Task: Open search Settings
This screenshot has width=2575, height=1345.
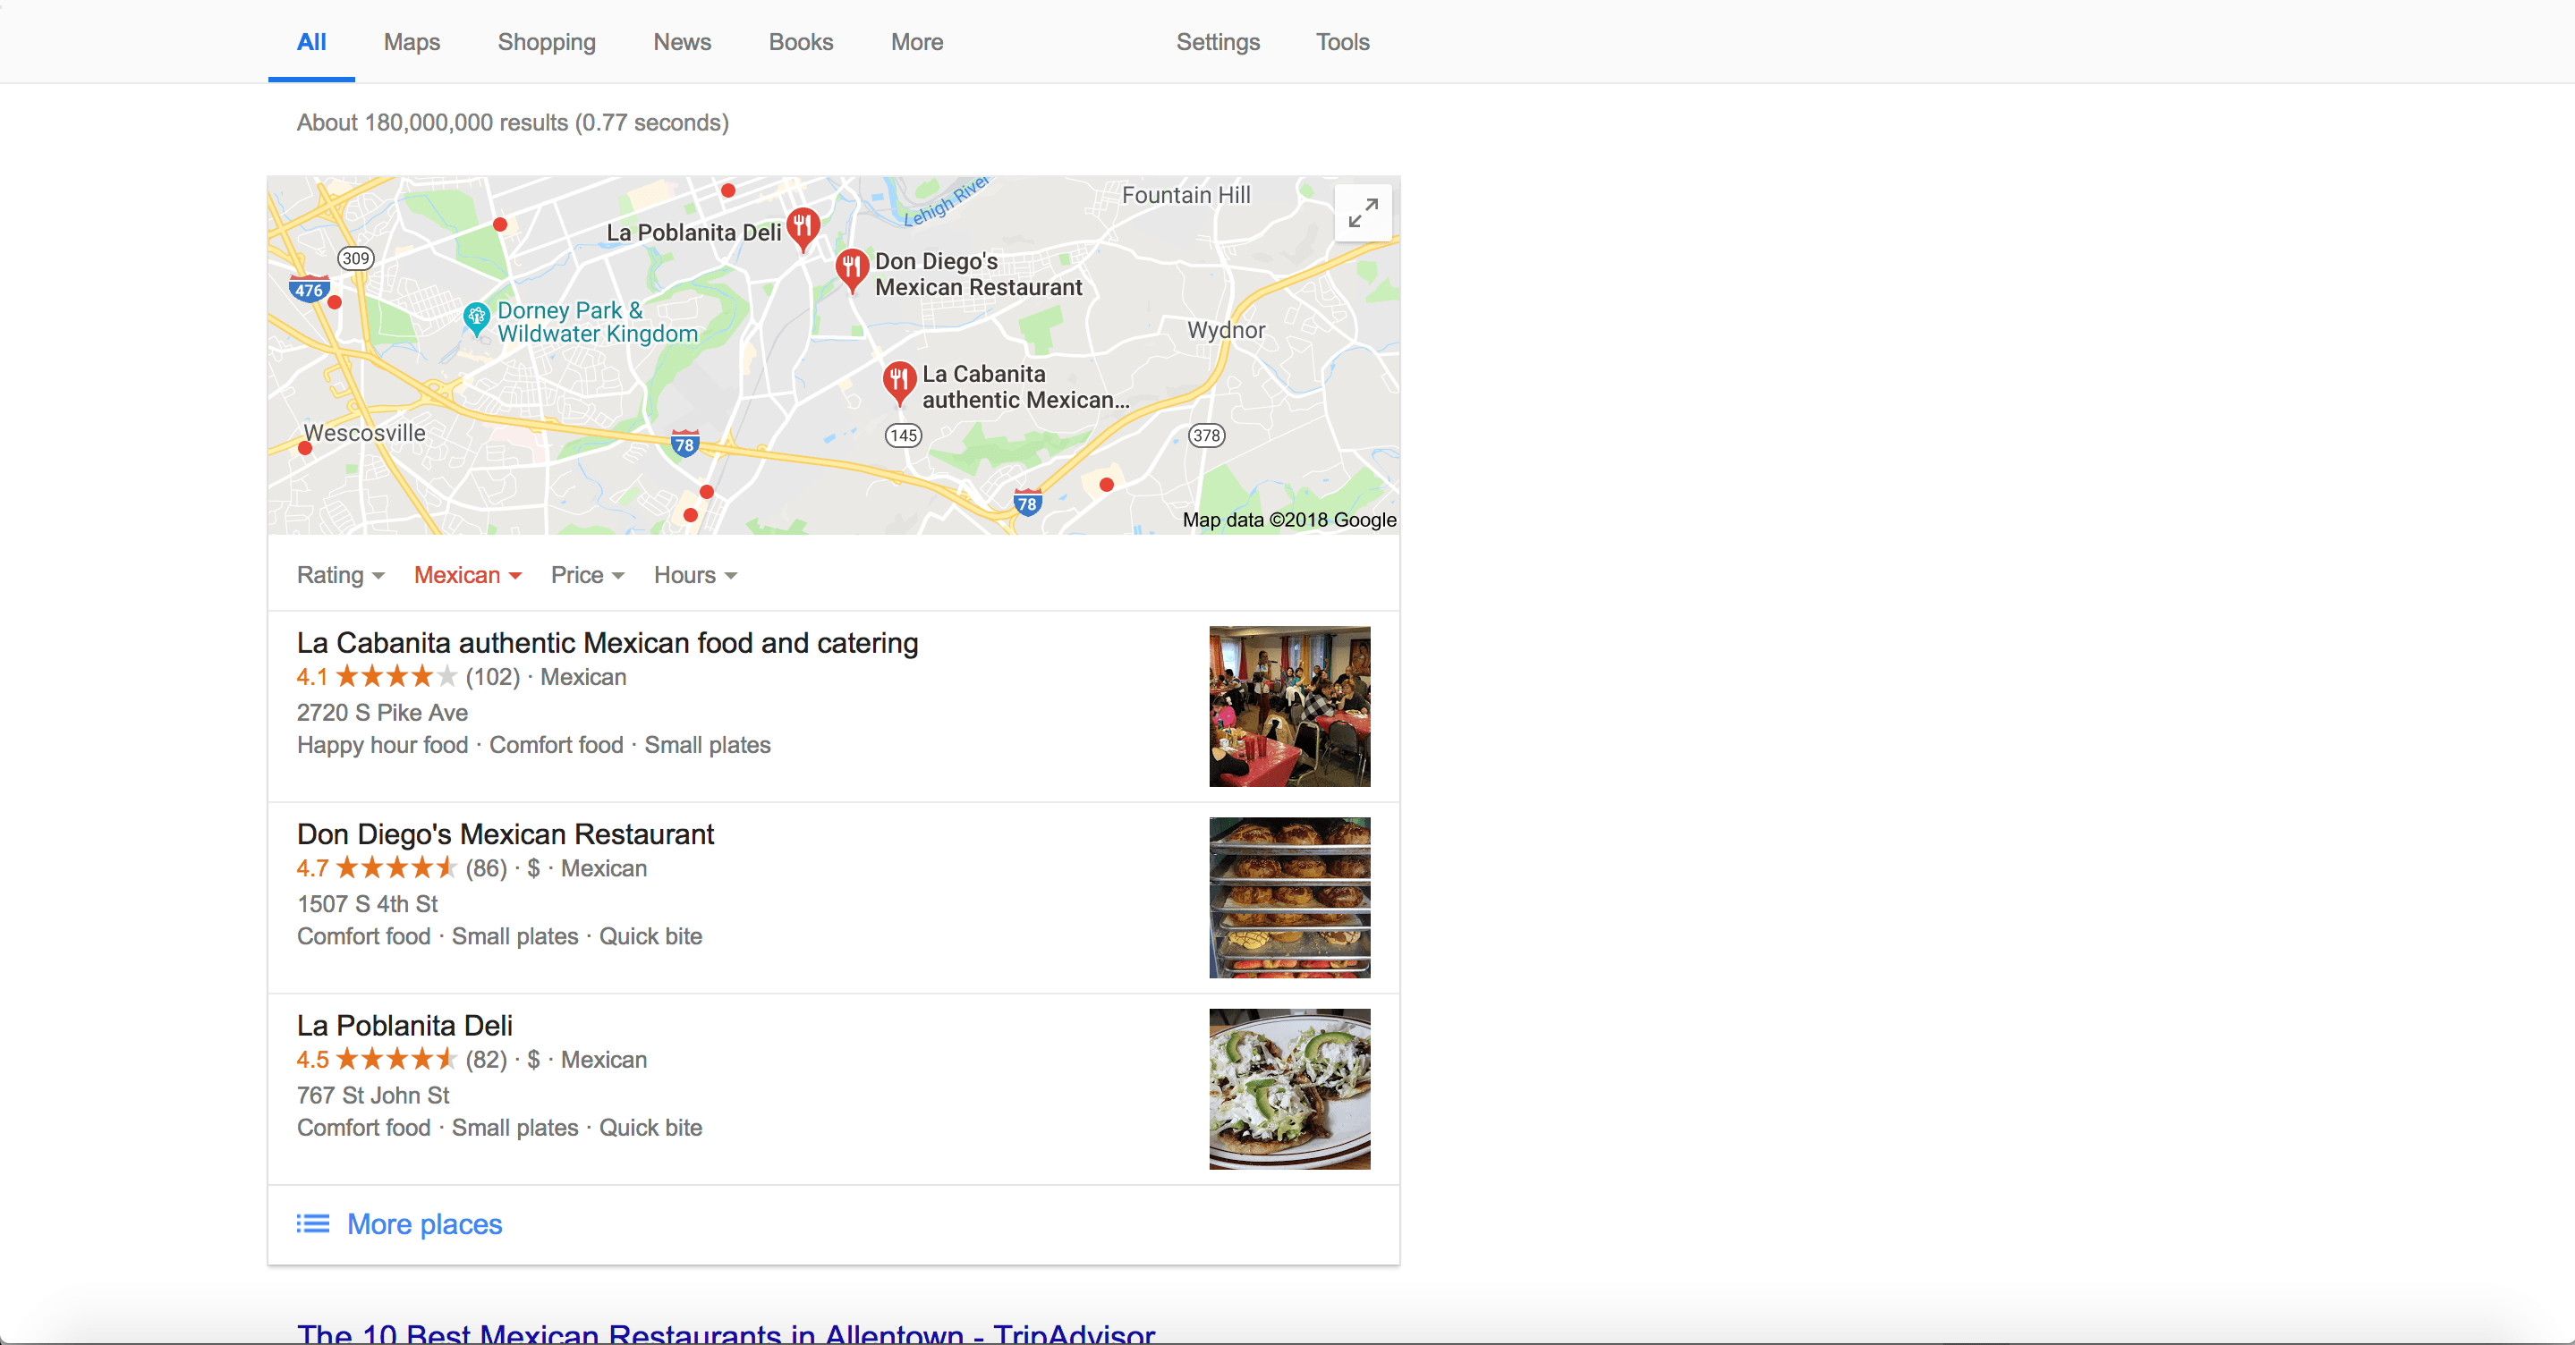Action: tap(1218, 42)
